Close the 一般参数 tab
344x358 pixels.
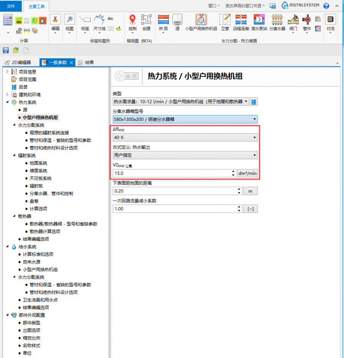tap(71, 63)
